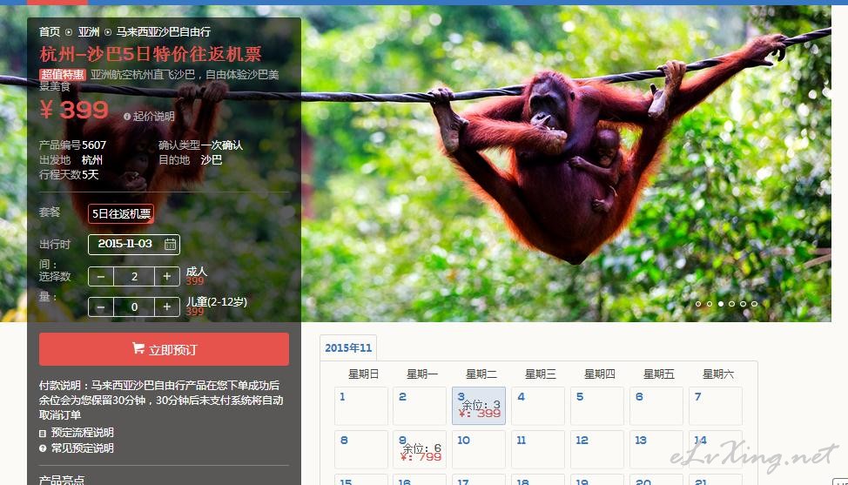Open the 亚洲 breadcrumb link
Viewport: 848px width, 485px height.
click(89, 32)
